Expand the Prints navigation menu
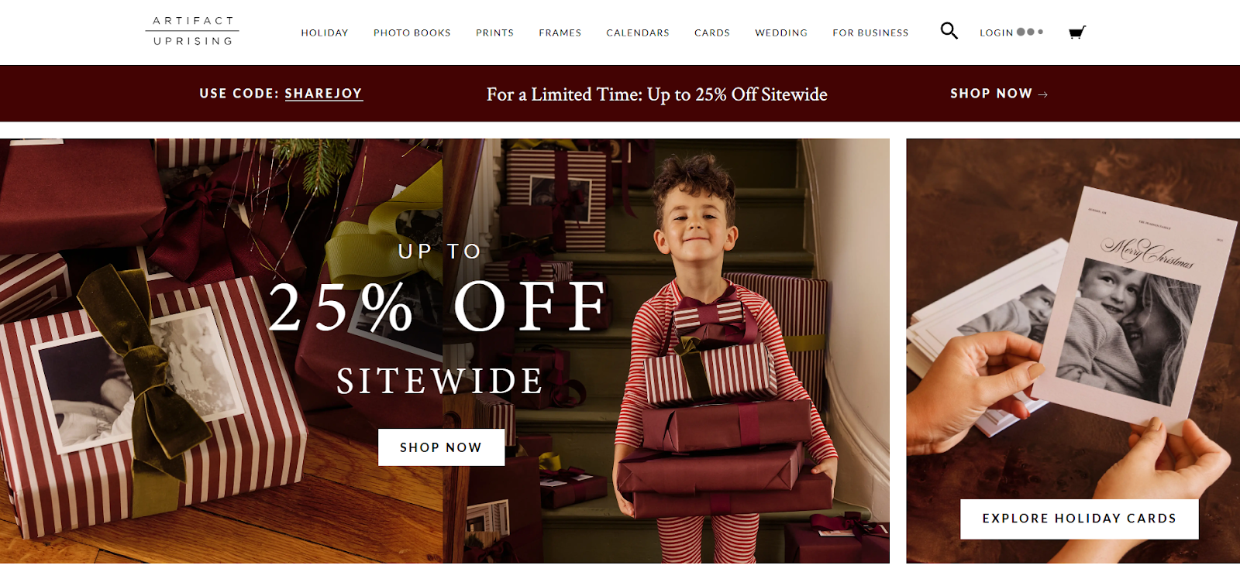Viewport: 1240px width, 572px height. (494, 33)
